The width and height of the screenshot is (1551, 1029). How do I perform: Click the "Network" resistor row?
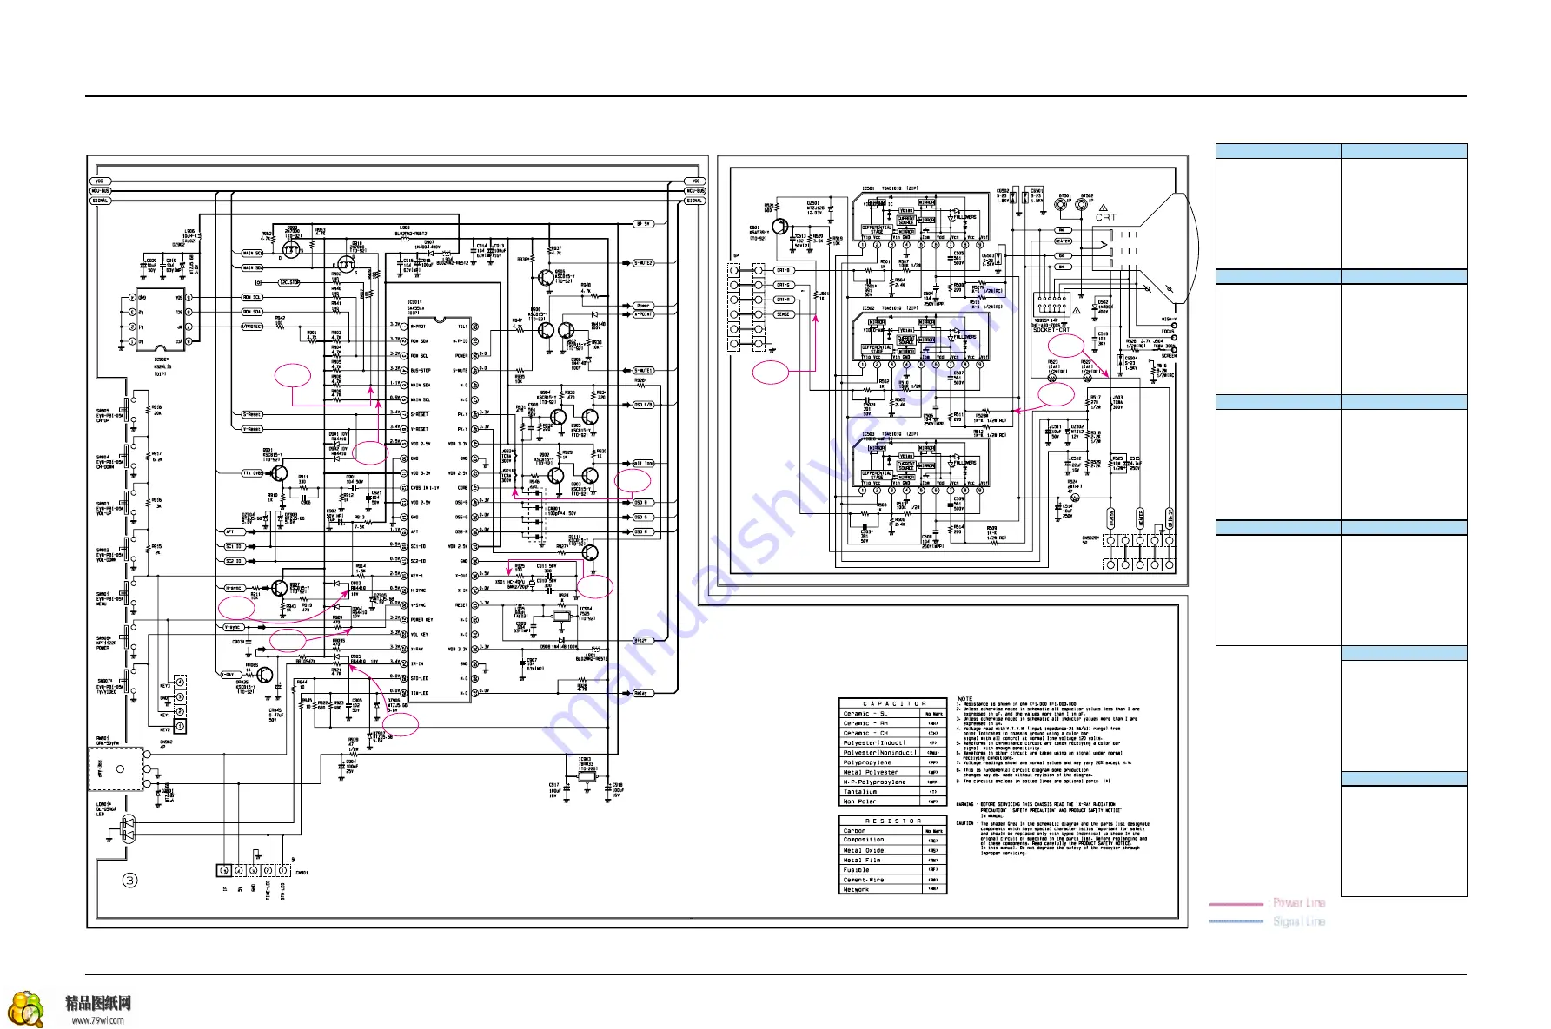(x=892, y=889)
